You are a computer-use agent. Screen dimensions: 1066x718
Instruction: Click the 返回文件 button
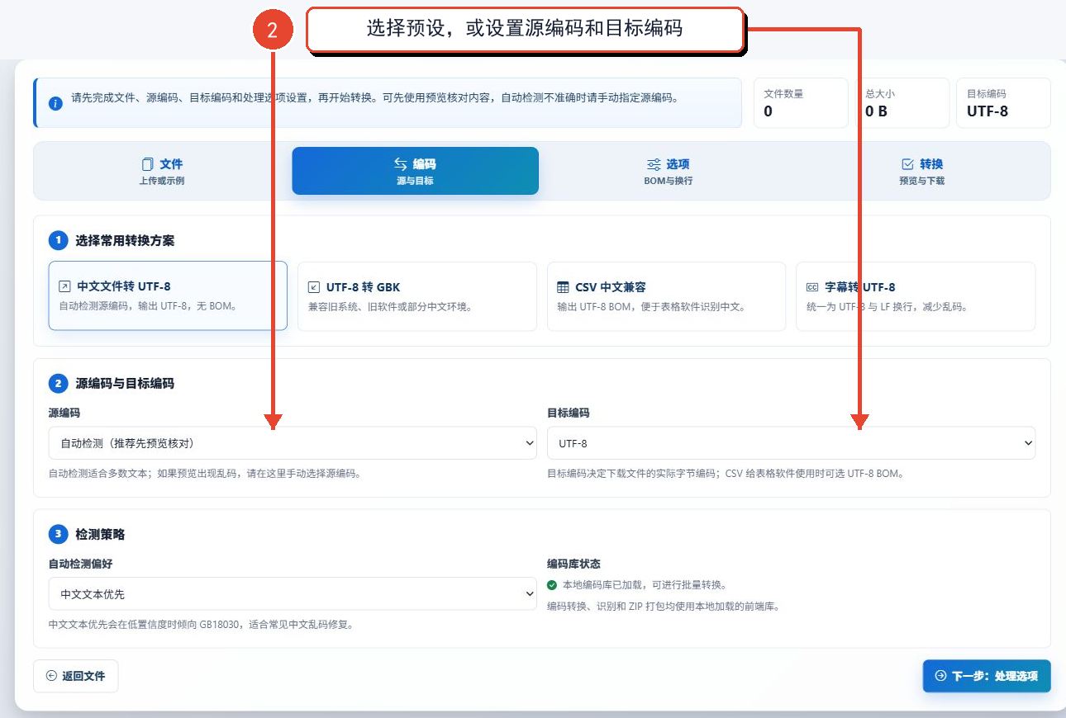[75, 676]
